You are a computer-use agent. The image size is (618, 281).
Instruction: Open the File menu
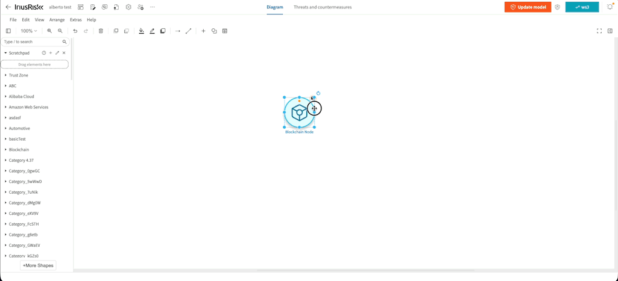(x=13, y=20)
